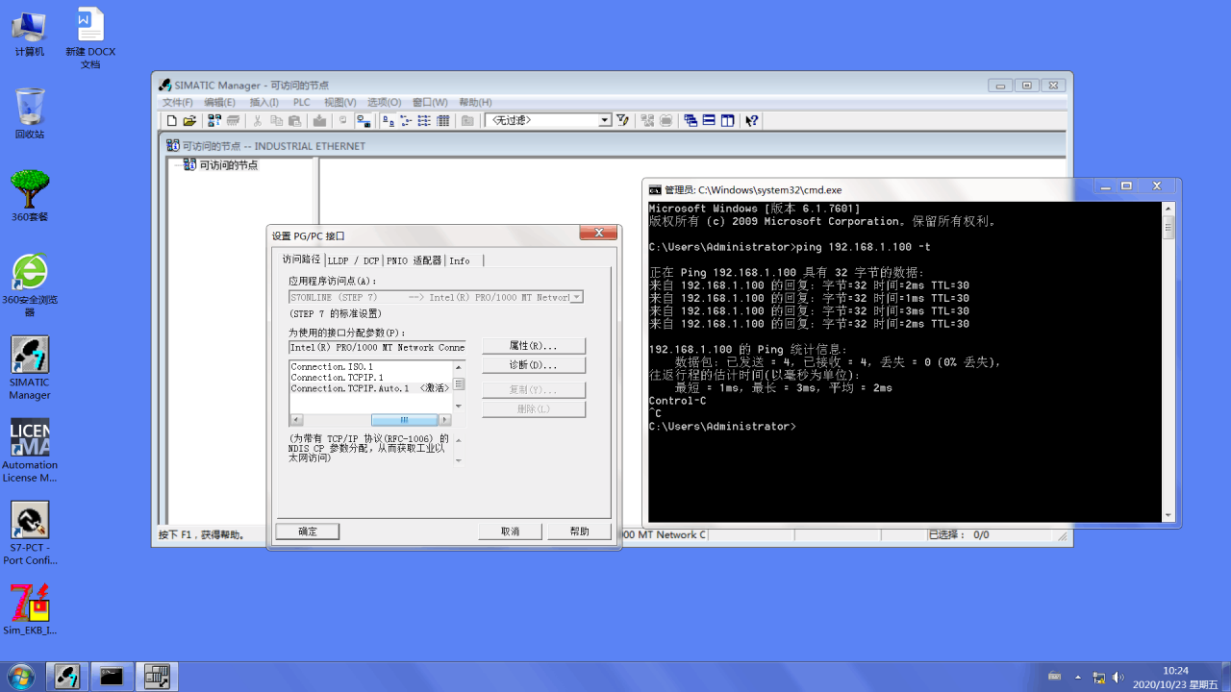This screenshot has height=692, width=1231.
Task: Click the horizontal scrollbar thumb in interface list
Action: pos(404,420)
